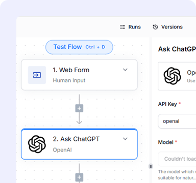This screenshot has height=183, width=196.
Task: Click the Runs list icon
Action: pos(122,27)
